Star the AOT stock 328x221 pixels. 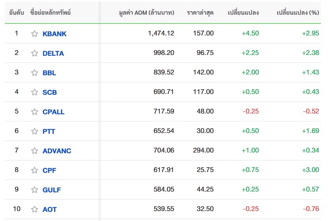click(35, 209)
